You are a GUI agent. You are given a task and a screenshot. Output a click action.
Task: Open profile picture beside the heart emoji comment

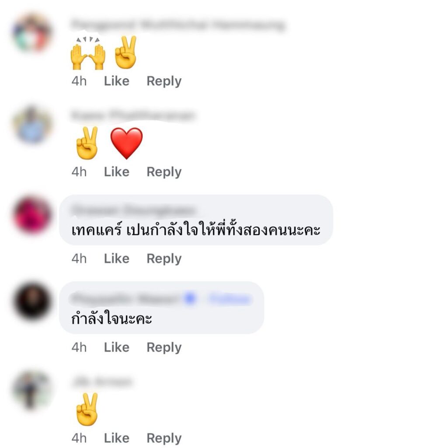coord(32,125)
